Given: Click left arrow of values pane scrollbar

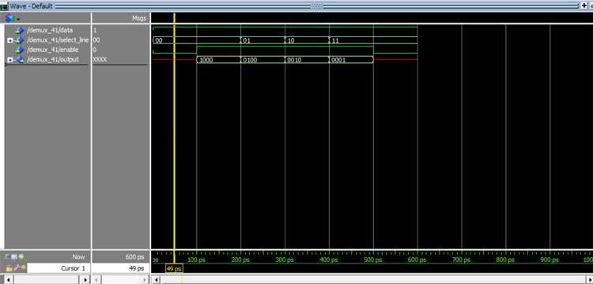Looking at the screenshot, I should coord(96,279).
